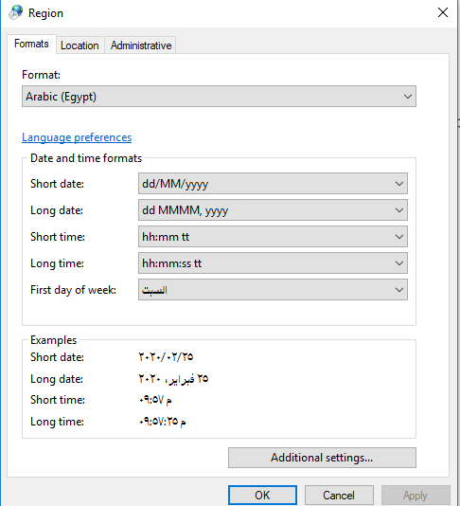Image resolution: width=460 pixels, height=506 pixels.
Task: Click Additional settings... button
Action: [x=322, y=458]
